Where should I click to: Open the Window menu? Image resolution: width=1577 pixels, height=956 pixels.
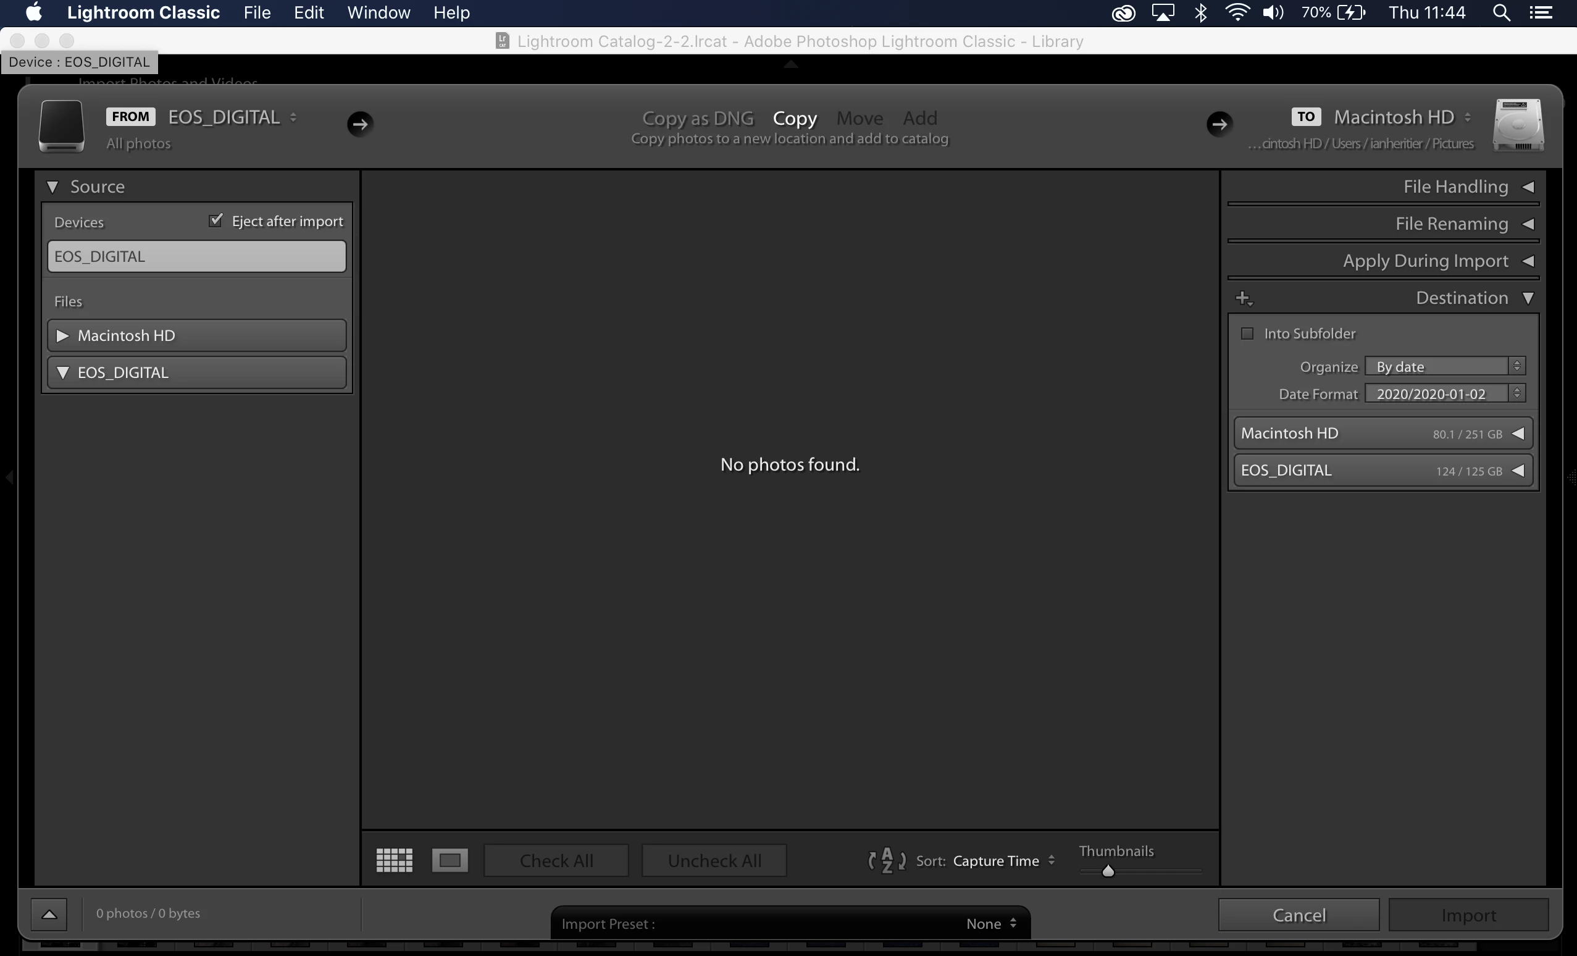click(379, 13)
